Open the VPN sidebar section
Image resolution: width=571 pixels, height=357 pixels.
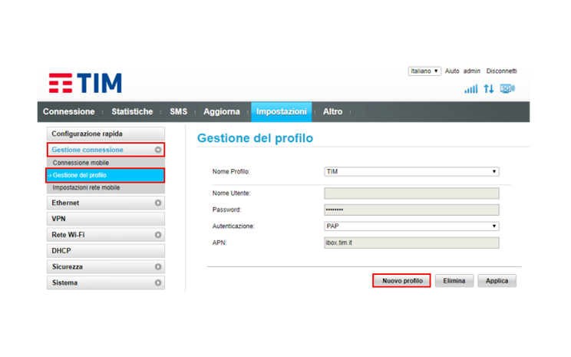tap(106, 219)
